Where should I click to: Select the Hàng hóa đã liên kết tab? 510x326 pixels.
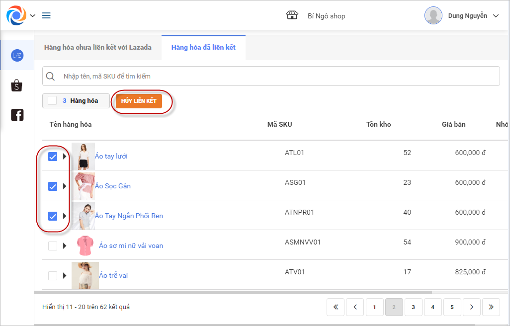(203, 48)
